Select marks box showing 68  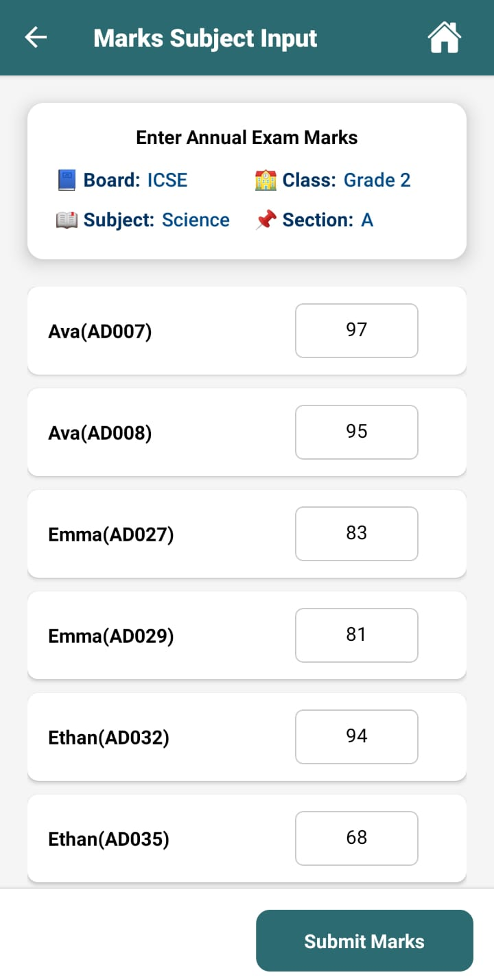point(357,838)
